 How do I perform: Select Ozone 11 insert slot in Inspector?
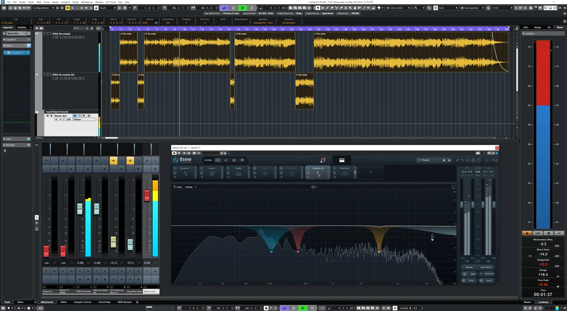pos(17,53)
